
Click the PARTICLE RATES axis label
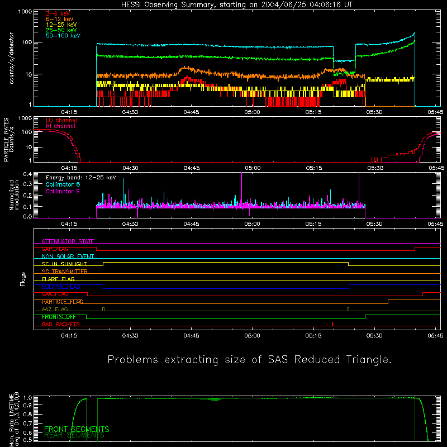click(8, 140)
